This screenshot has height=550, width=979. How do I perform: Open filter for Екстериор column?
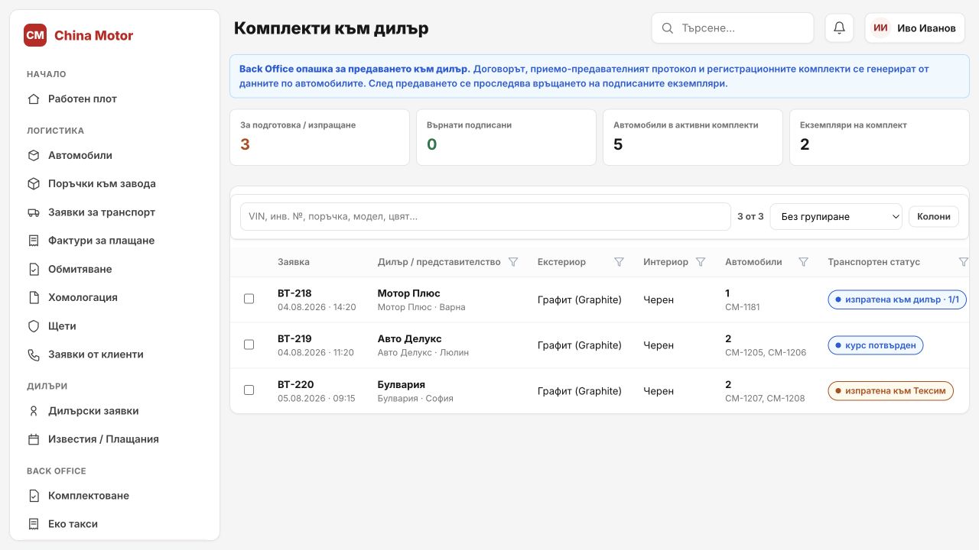tap(619, 262)
